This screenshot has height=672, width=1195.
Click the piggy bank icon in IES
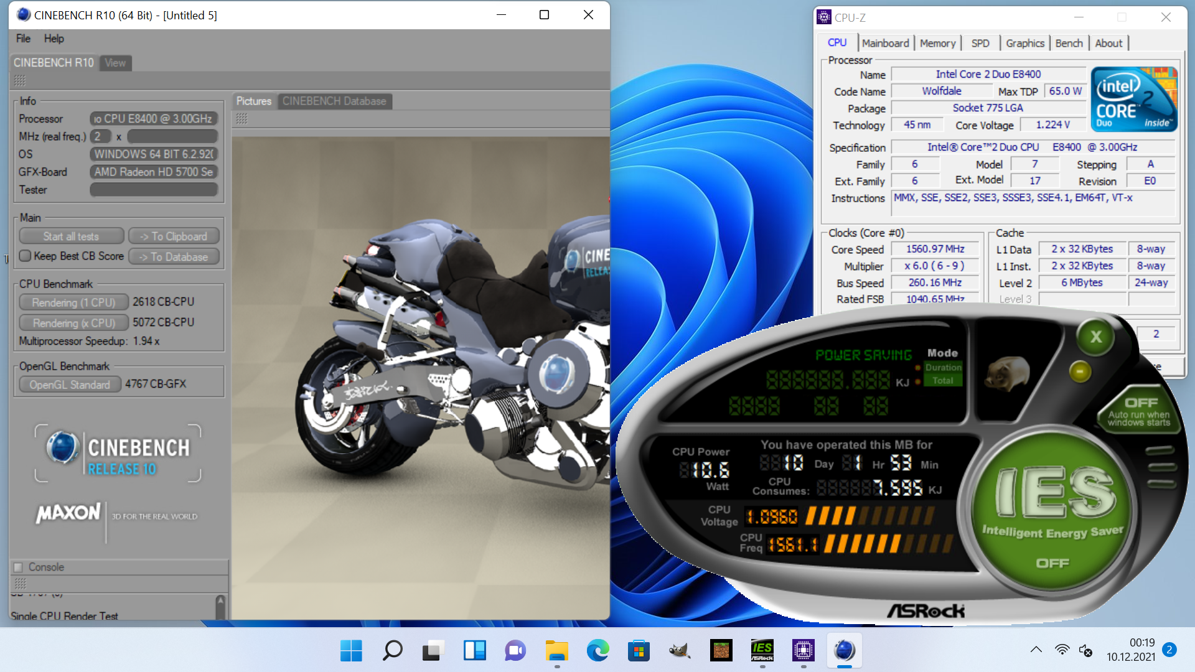pyautogui.click(x=1008, y=373)
